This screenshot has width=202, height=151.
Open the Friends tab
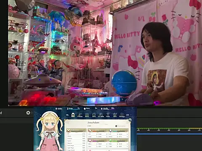[80, 115]
